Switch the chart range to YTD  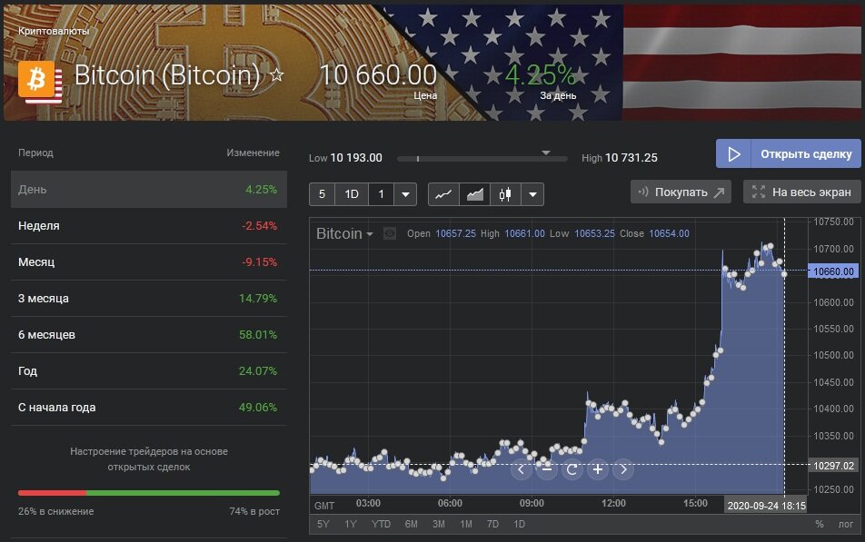pyautogui.click(x=382, y=524)
